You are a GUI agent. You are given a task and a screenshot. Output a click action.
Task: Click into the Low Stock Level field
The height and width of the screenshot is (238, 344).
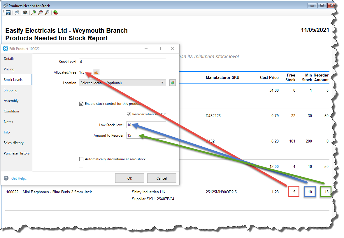coord(146,125)
